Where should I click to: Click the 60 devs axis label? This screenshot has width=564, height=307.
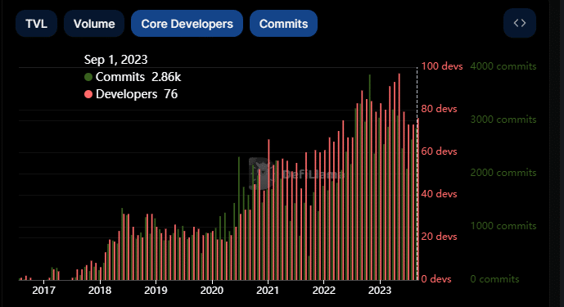(x=439, y=151)
